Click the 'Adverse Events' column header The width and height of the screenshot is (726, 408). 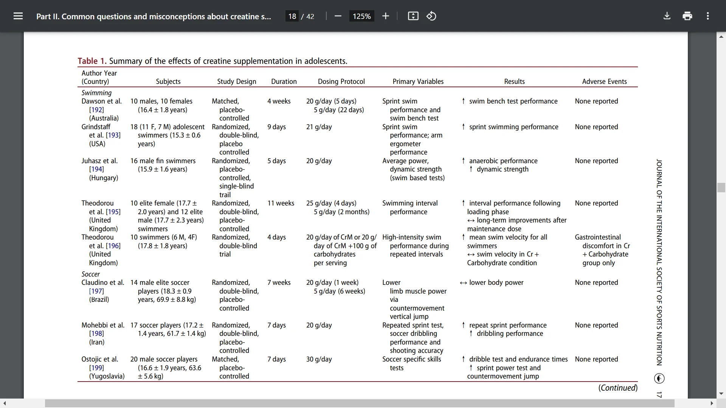tap(604, 82)
